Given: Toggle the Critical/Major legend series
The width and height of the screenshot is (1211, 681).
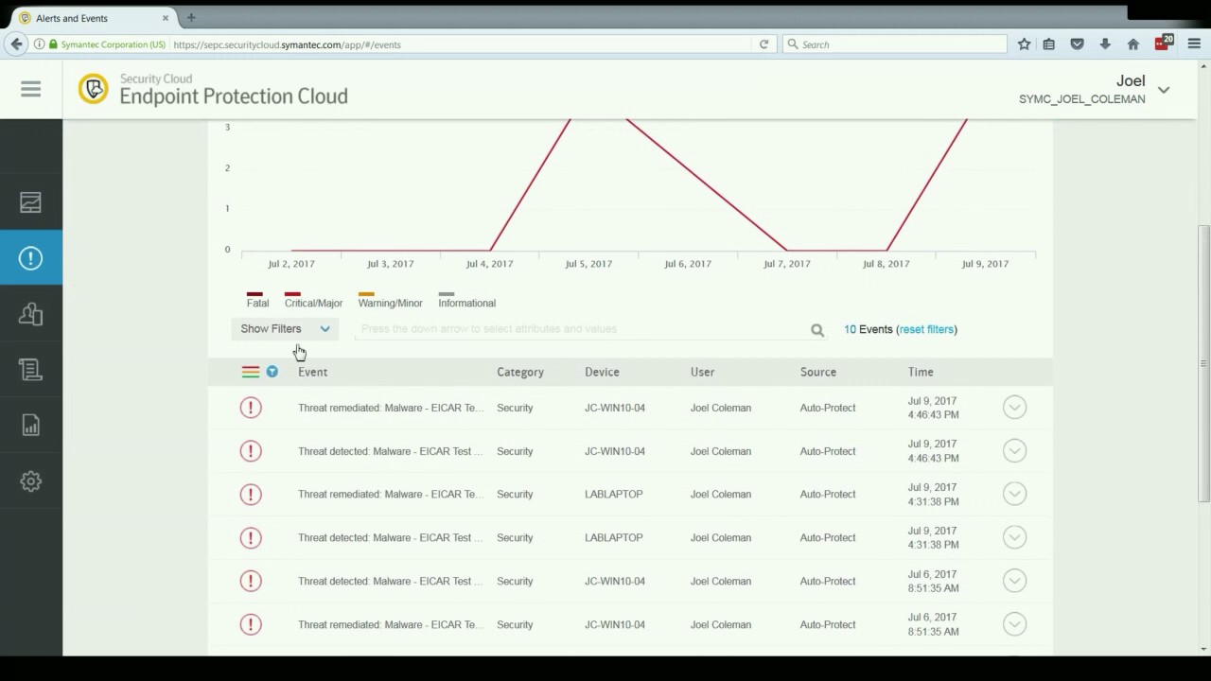Looking at the screenshot, I should (313, 299).
